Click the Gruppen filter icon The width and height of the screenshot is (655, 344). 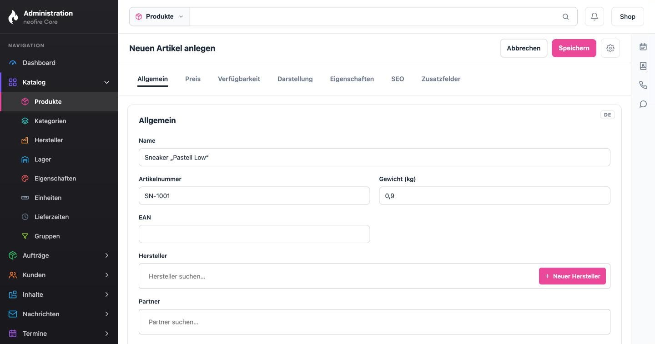pos(25,236)
